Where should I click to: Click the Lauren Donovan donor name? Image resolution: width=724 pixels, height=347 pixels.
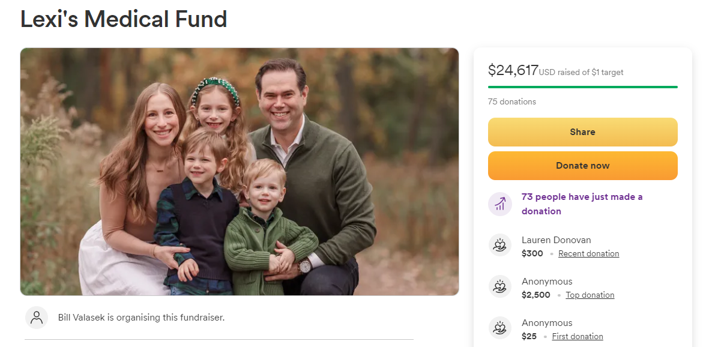[556, 240]
